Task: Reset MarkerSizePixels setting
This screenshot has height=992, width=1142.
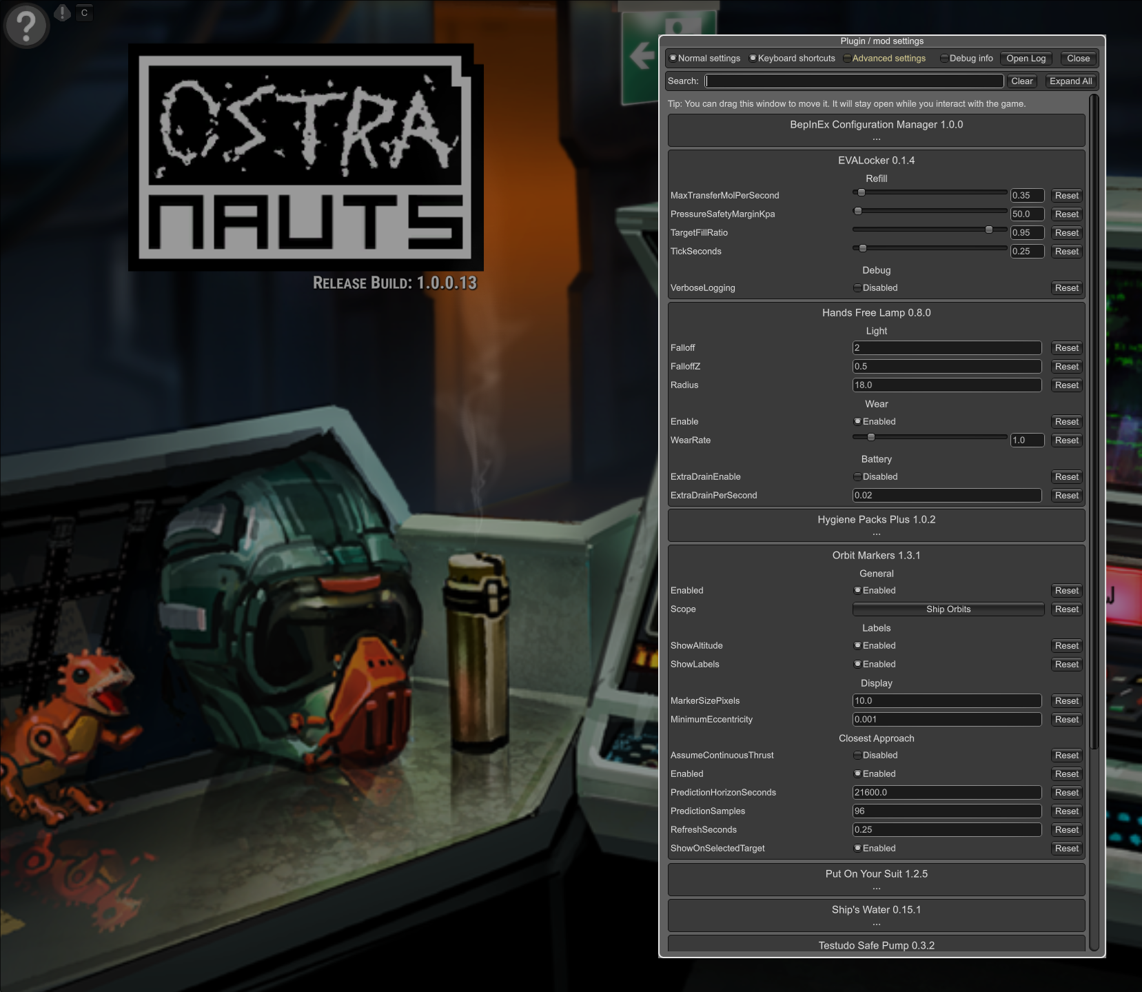Action: point(1066,701)
